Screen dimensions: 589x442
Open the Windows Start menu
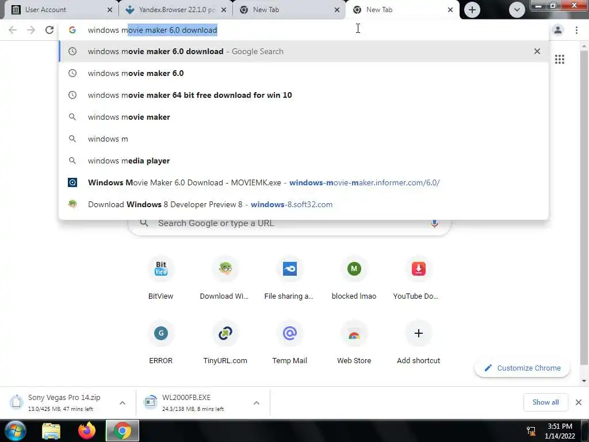tap(15, 430)
